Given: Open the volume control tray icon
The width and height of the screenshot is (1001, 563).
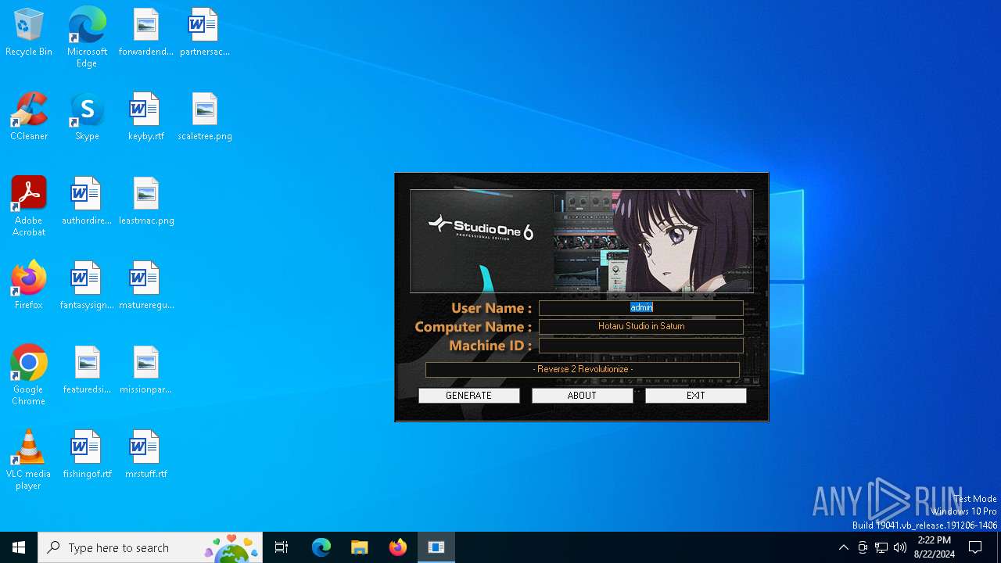Looking at the screenshot, I should [x=900, y=547].
